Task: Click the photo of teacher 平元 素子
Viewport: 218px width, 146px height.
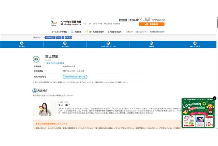Action: point(44,108)
